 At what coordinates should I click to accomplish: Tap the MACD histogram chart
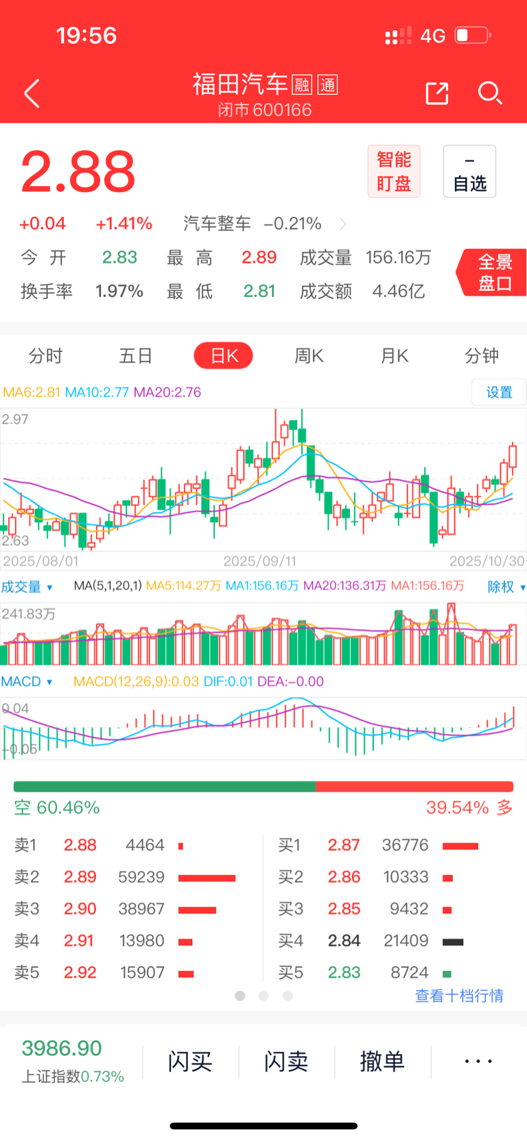(263, 729)
